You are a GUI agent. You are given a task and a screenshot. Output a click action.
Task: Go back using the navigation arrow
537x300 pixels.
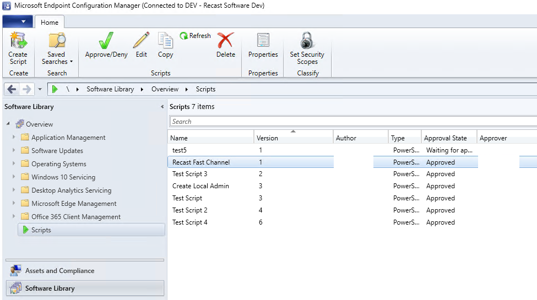point(12,89)
